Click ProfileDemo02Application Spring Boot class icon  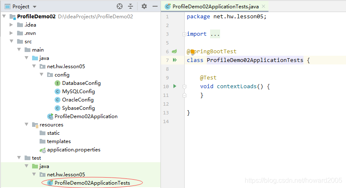[x=50, y=116]
